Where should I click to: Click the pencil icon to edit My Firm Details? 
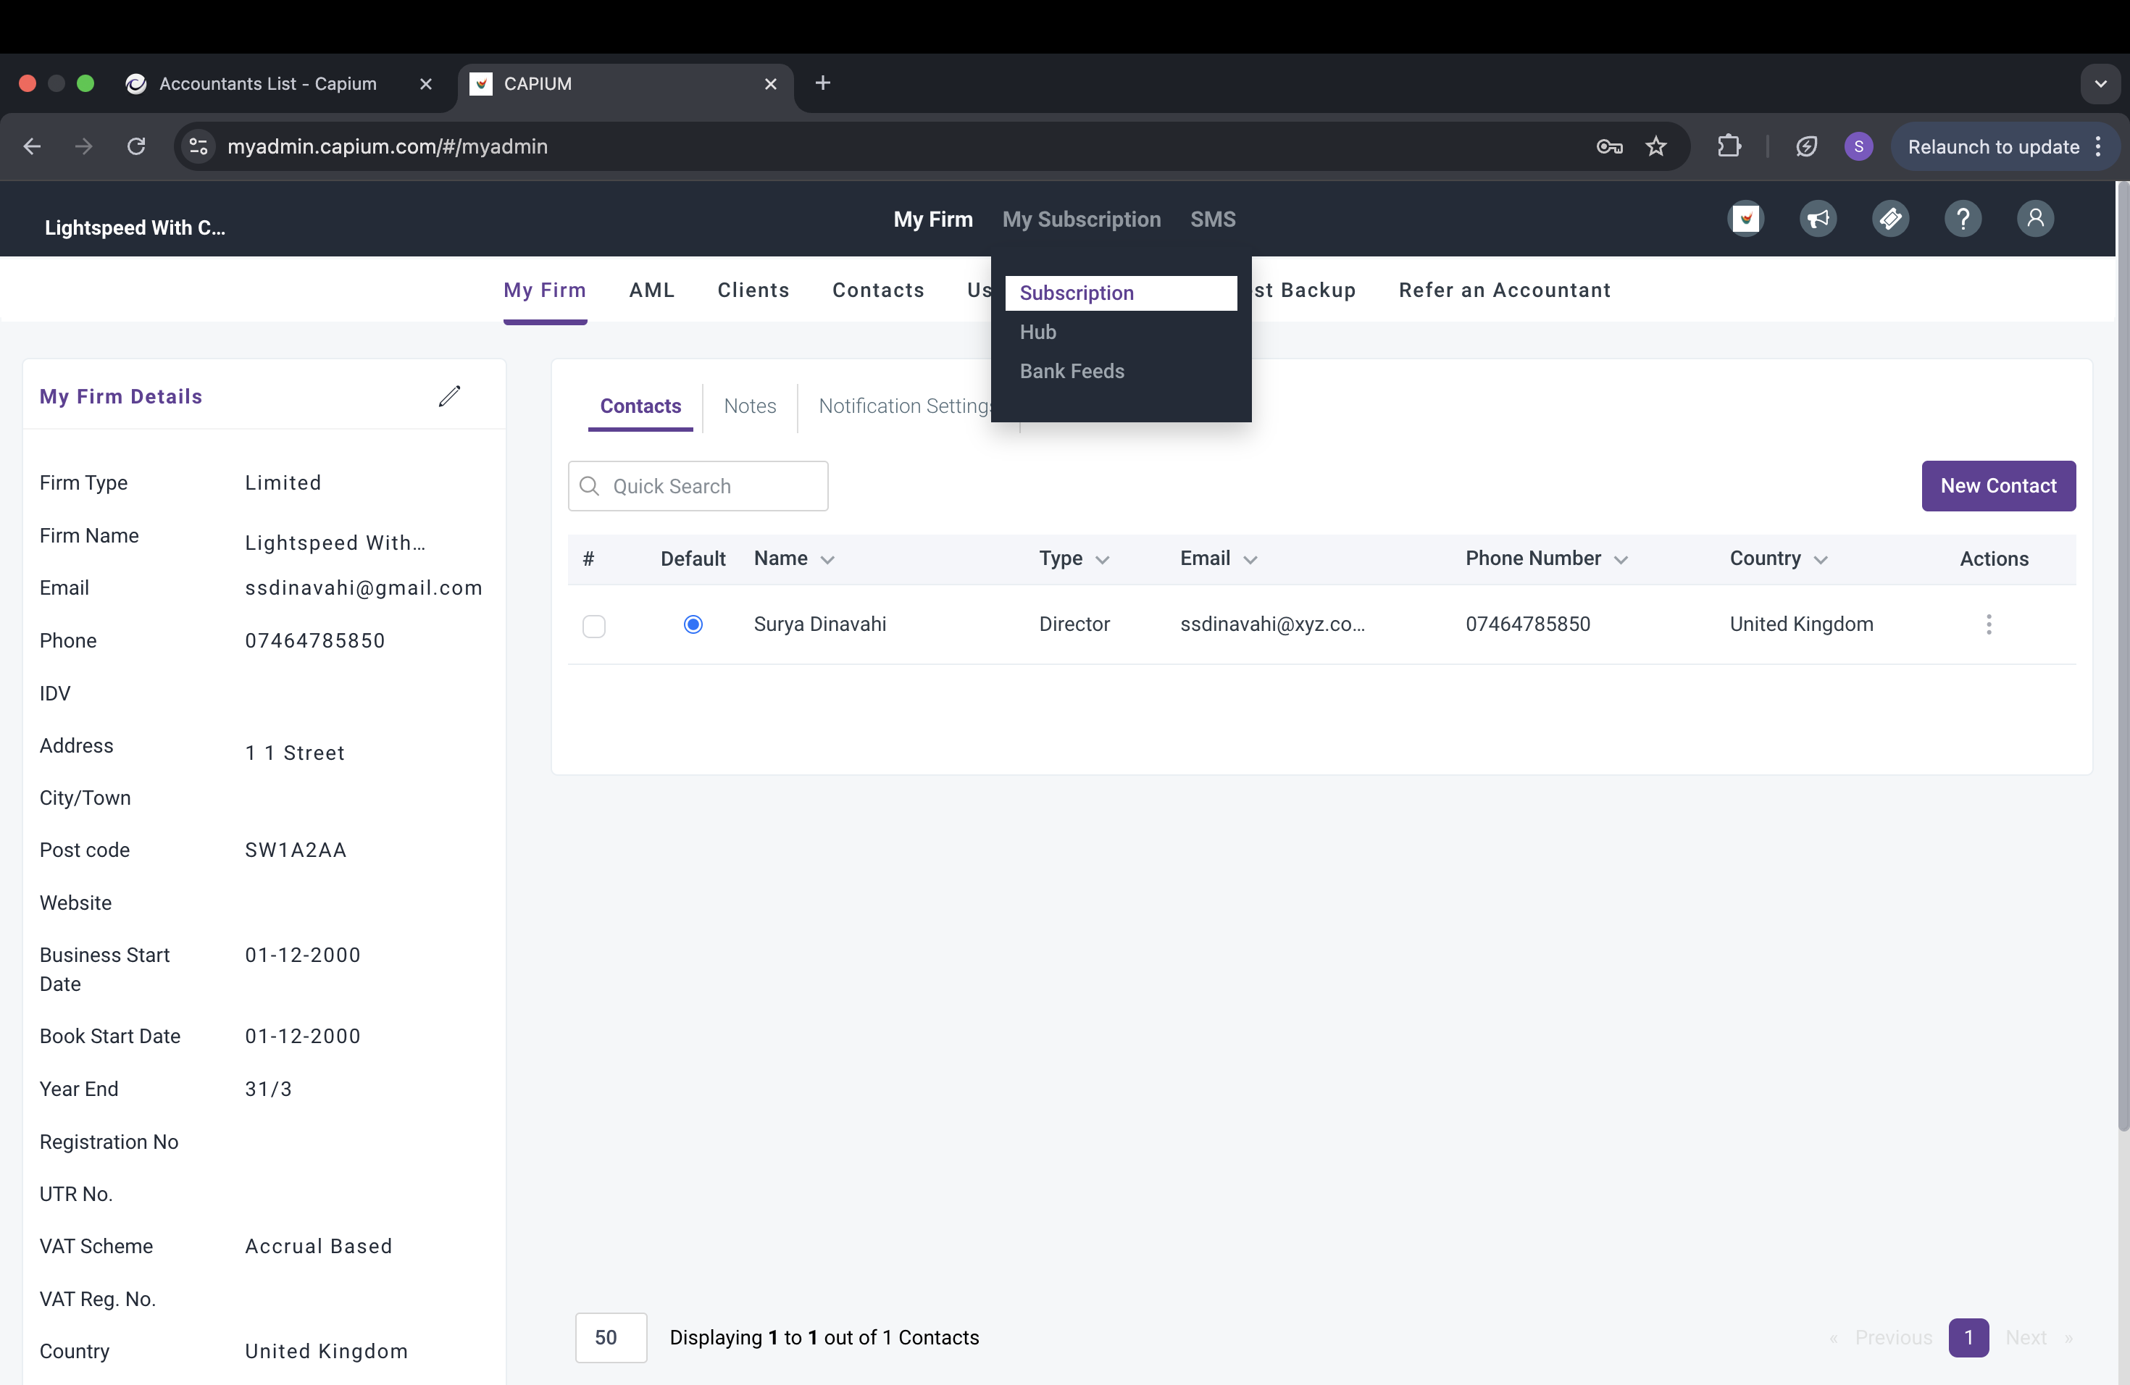pyautogui.click(x=449, y=396)
